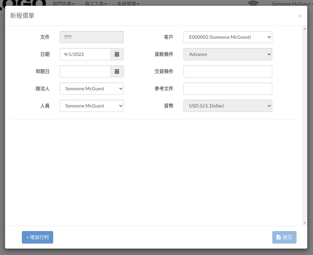Viewport: 313px width, 255px height.
Task: Open calendar picker for 日期 field
Action: point(117,54)
